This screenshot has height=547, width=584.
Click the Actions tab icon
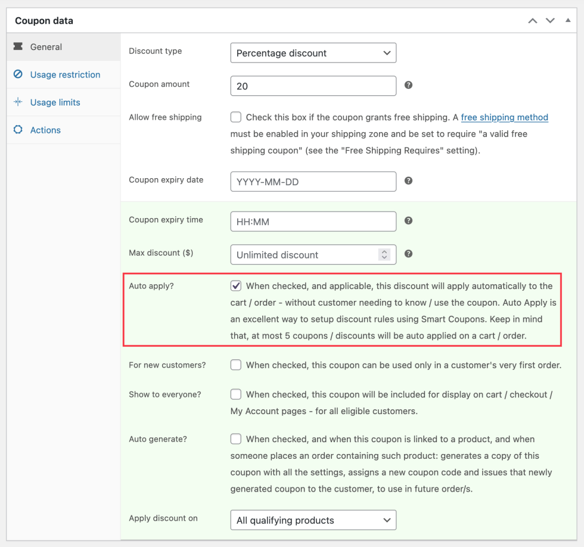18,130
